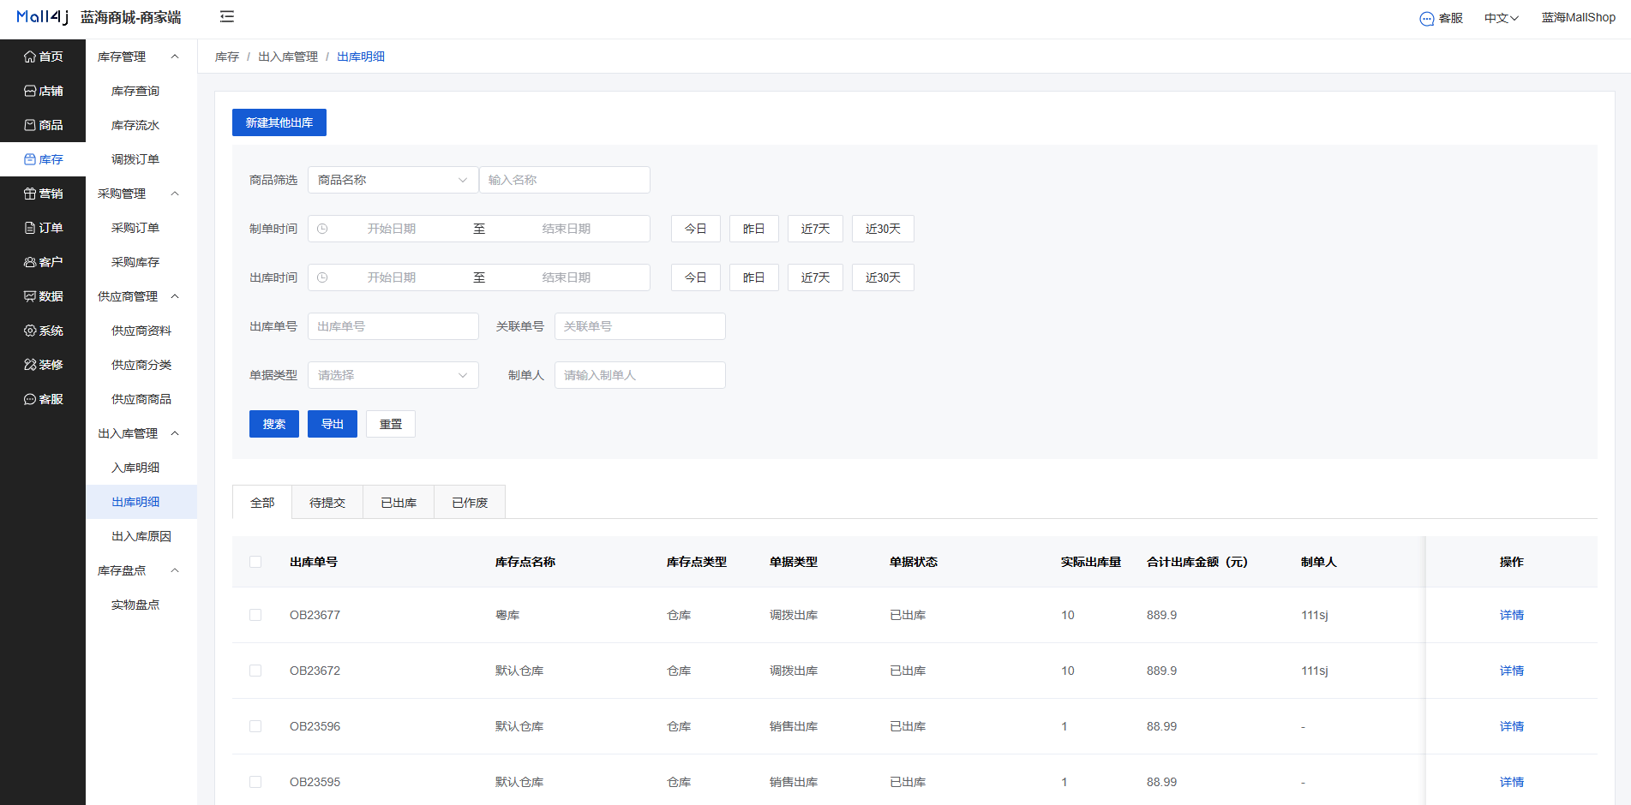Open the 蓝海MallShop account menu
The image size is (1631, 805).
click(1578, 18)
